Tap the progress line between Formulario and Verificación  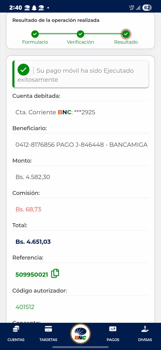[x=58, y=34]
